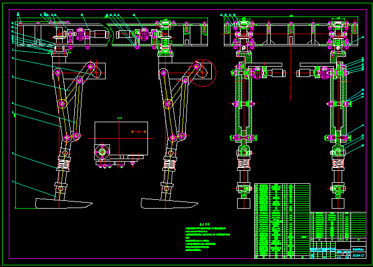Image resolution: width=373 pixels, height=267 pixels.
Task: Select the short red dimension line with yellow endpoints in A-A
Action: pos(139,132)
